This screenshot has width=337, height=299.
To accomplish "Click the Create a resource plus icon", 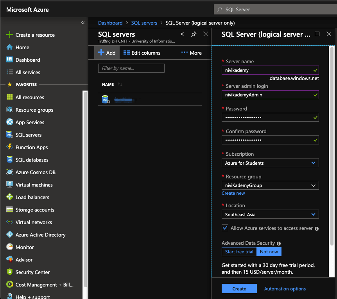I will (10, 34).
